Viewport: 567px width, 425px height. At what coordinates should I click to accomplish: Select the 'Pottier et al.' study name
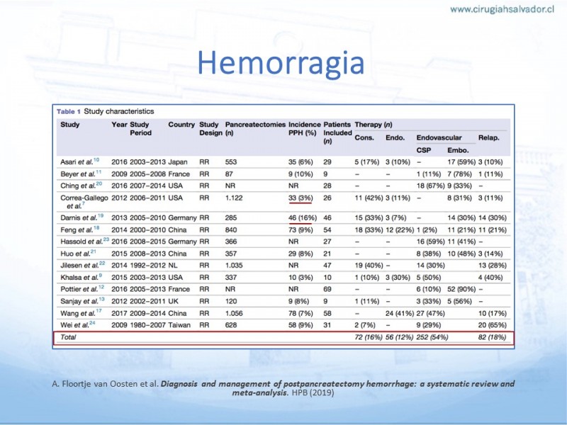coord(79,289)
